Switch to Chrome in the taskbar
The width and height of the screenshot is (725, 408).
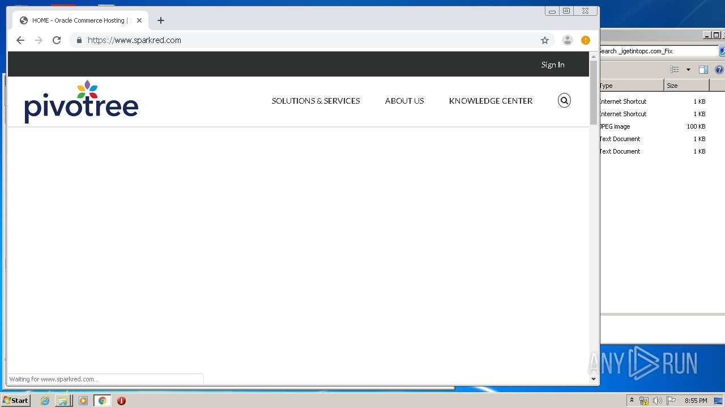(x=102, y=401)
